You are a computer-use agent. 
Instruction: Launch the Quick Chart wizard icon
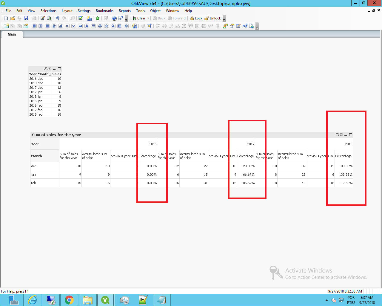point(89,18)
